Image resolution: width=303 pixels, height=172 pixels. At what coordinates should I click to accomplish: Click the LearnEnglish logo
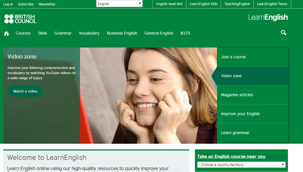pyautogui.click(x=268, y=17)
